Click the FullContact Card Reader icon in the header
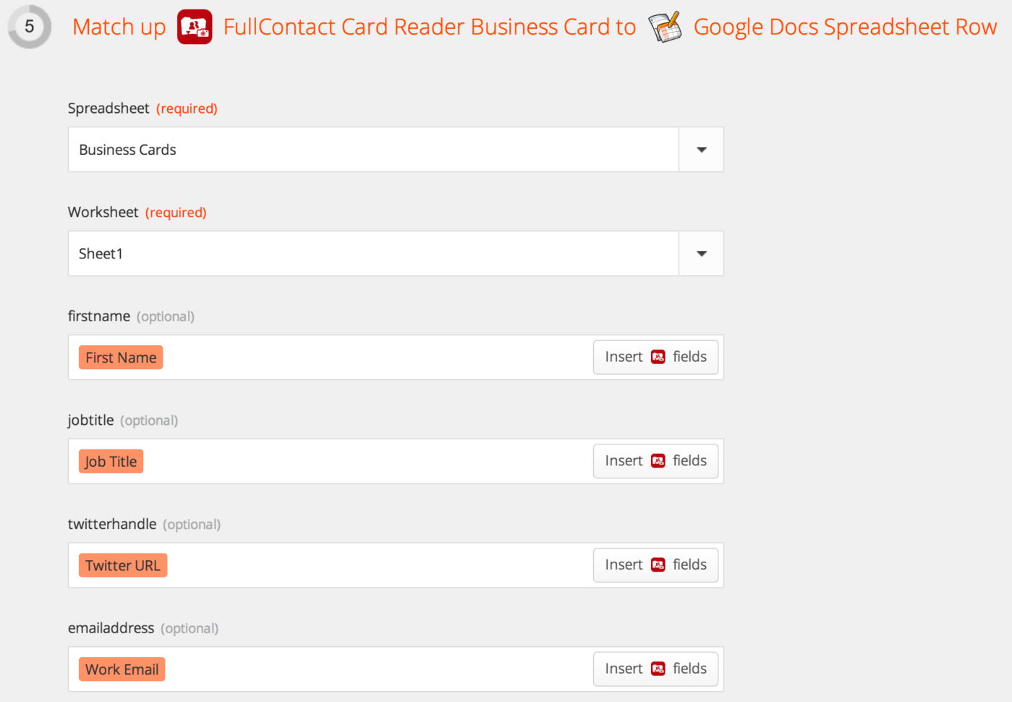 click(194, 26)
